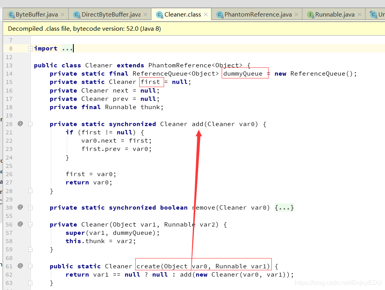Close the ByteBuffer.java tab
Viewport: 385px width, 290px height.
(63, 15)
